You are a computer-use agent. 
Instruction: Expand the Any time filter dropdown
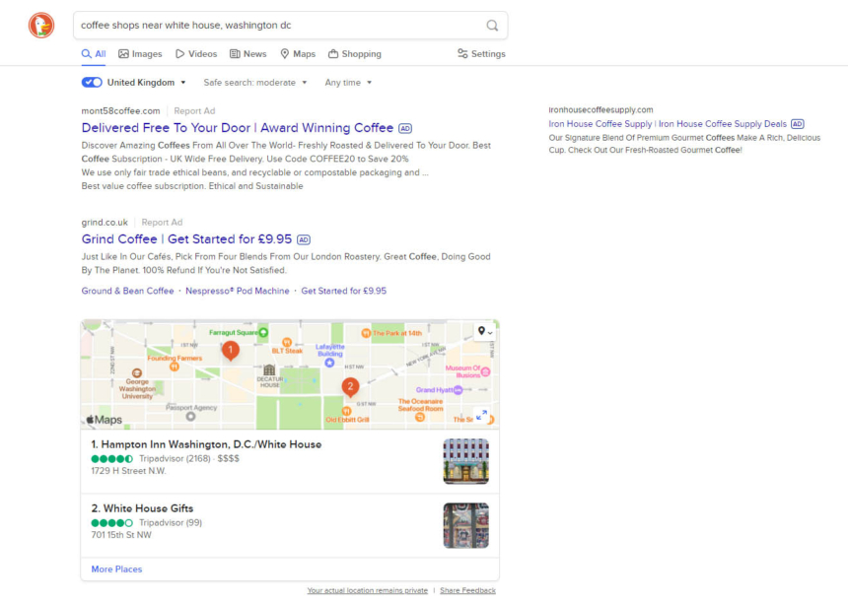pyautogui.click(x=348, y=83)
